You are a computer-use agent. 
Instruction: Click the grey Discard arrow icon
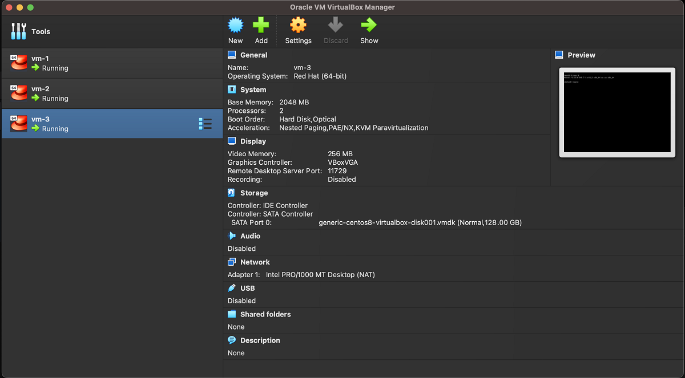[x=336, y=25]
